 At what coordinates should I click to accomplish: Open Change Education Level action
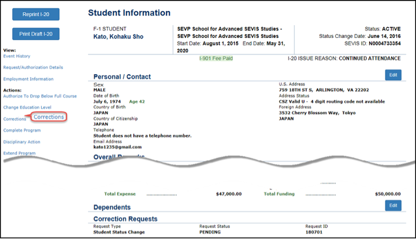click(x=27, y=107)
